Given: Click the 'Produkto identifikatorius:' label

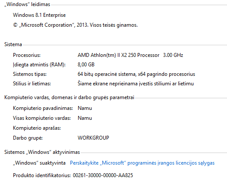Looking at the screenshot, I should coord(42,175).
